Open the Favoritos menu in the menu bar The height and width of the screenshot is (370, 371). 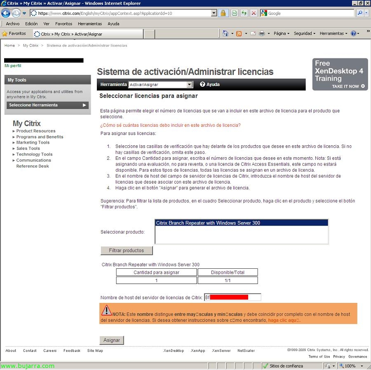pyautogui.click(x=63, y=23)
